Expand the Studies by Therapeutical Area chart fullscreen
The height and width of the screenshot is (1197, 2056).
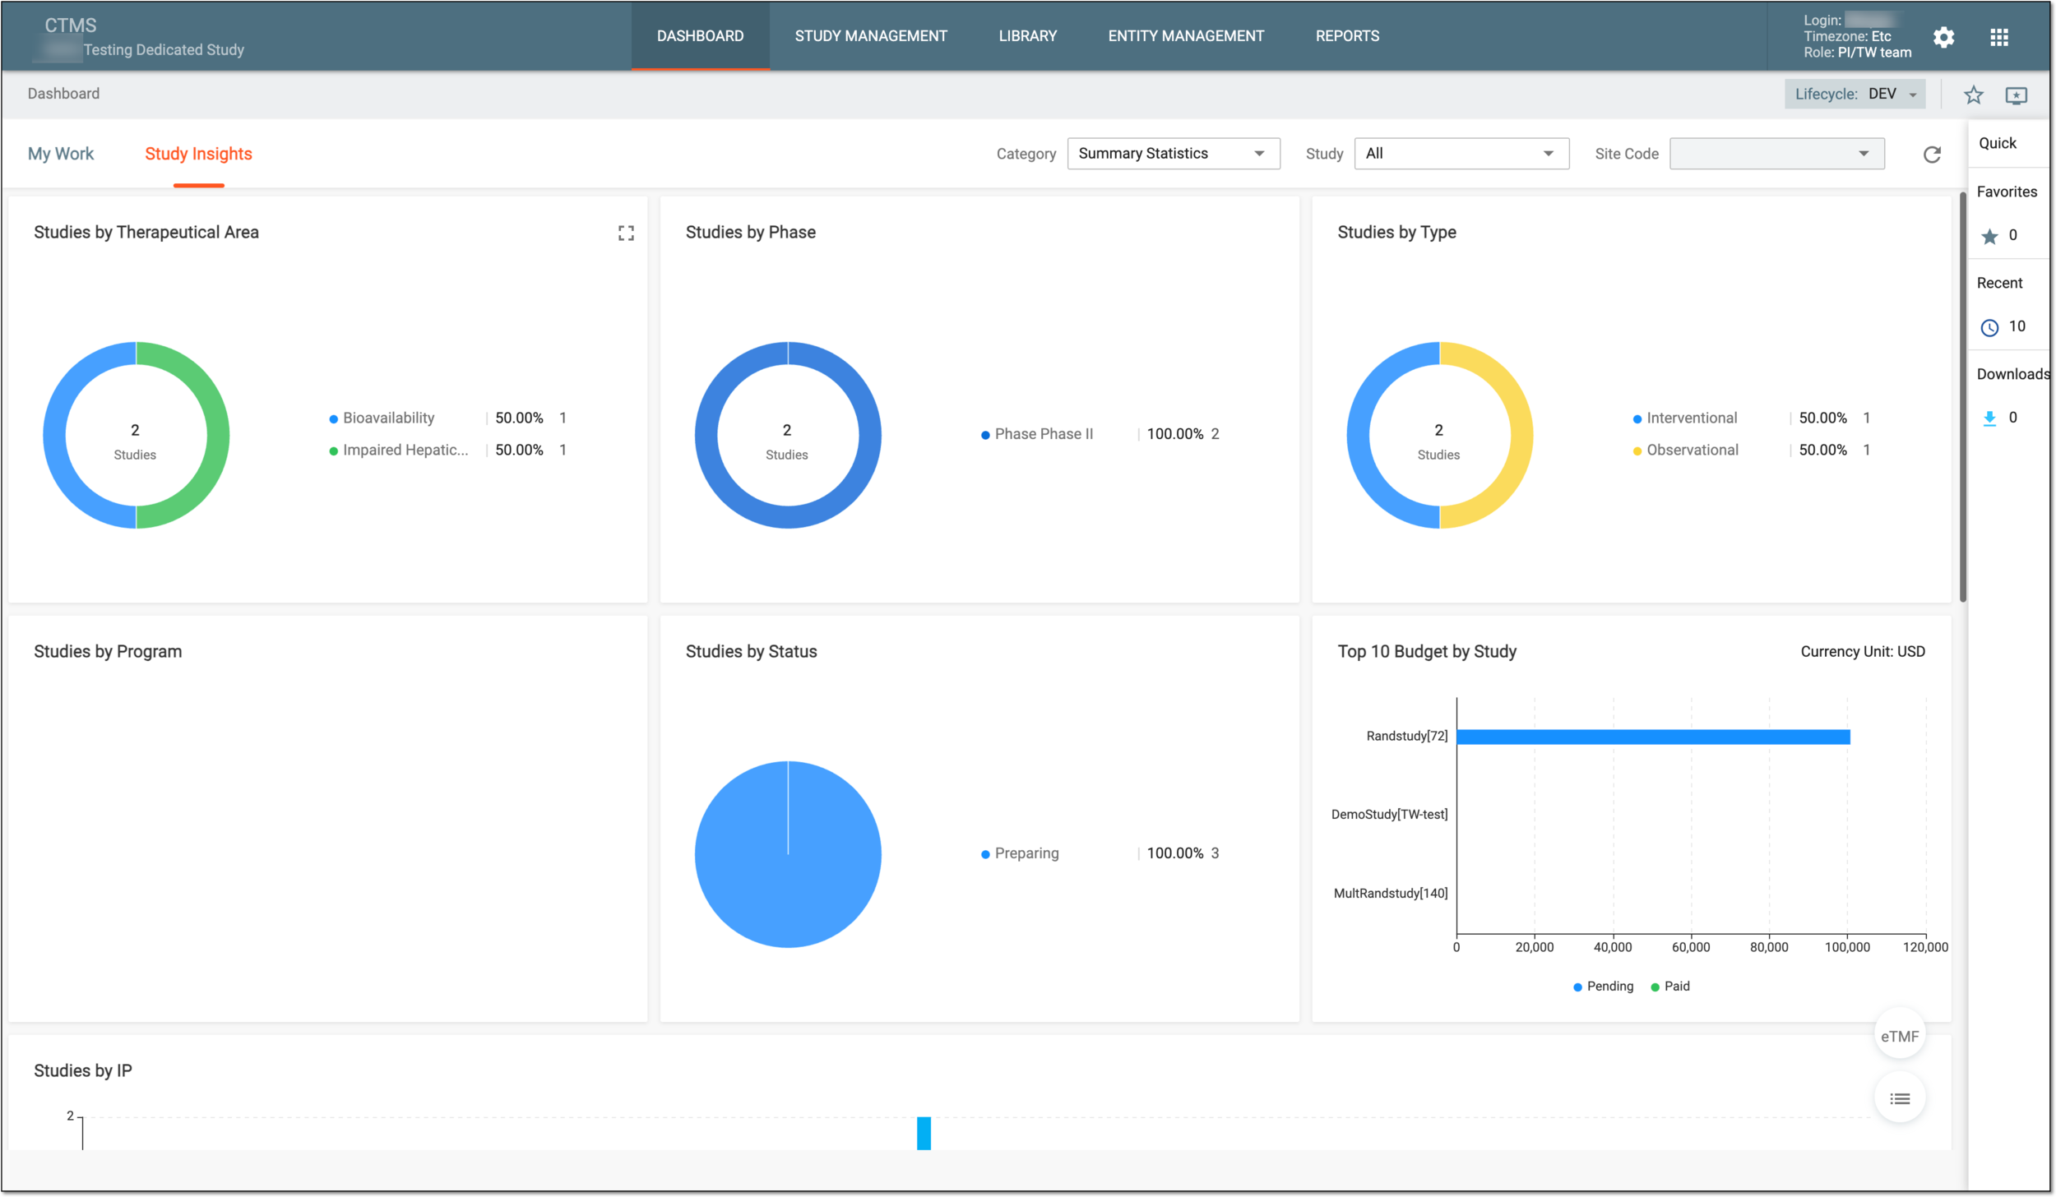[626, 233]
